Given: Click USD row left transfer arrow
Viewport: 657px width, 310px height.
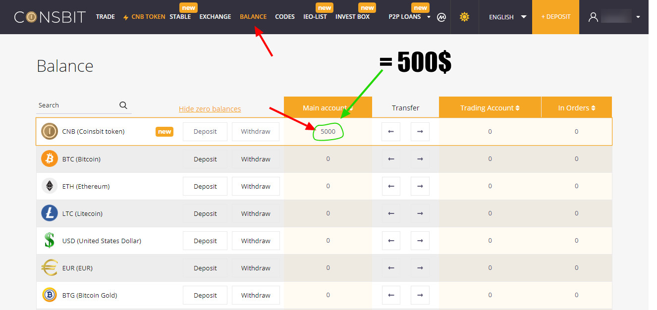Looking at the screenshot, I should (391, 241).
